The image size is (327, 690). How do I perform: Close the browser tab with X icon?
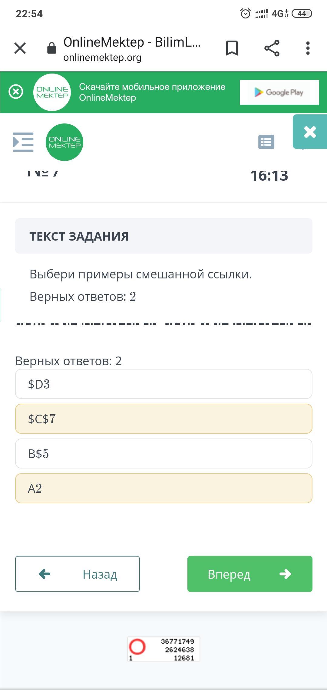20,48
